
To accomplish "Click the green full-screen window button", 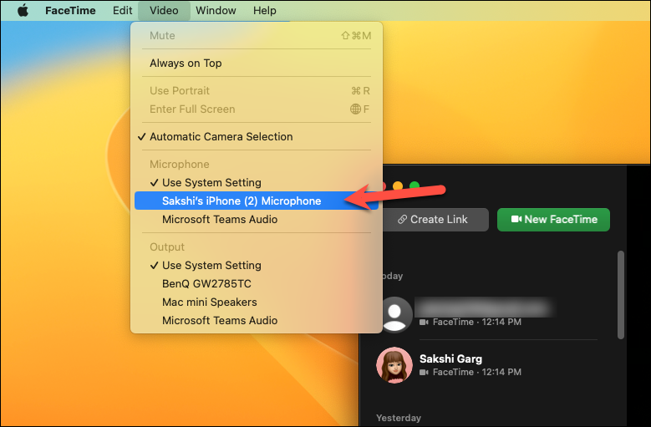I will [415, 186].
